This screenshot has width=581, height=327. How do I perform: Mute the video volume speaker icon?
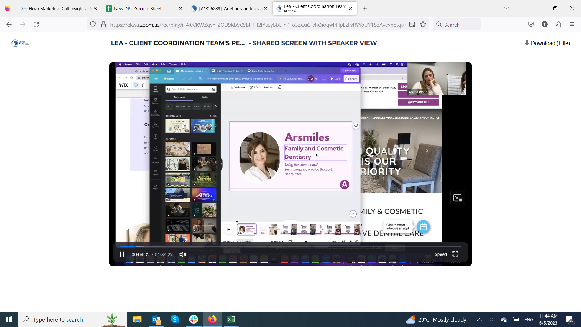click(183, 254)
